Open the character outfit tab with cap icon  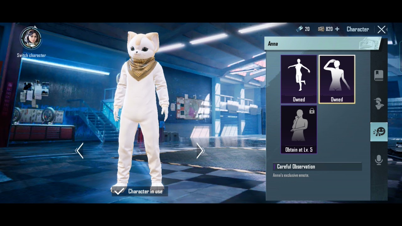coord(379,104)
